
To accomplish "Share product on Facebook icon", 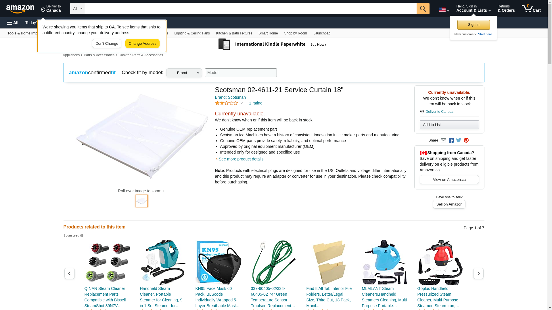I will [x=451, y=140].
